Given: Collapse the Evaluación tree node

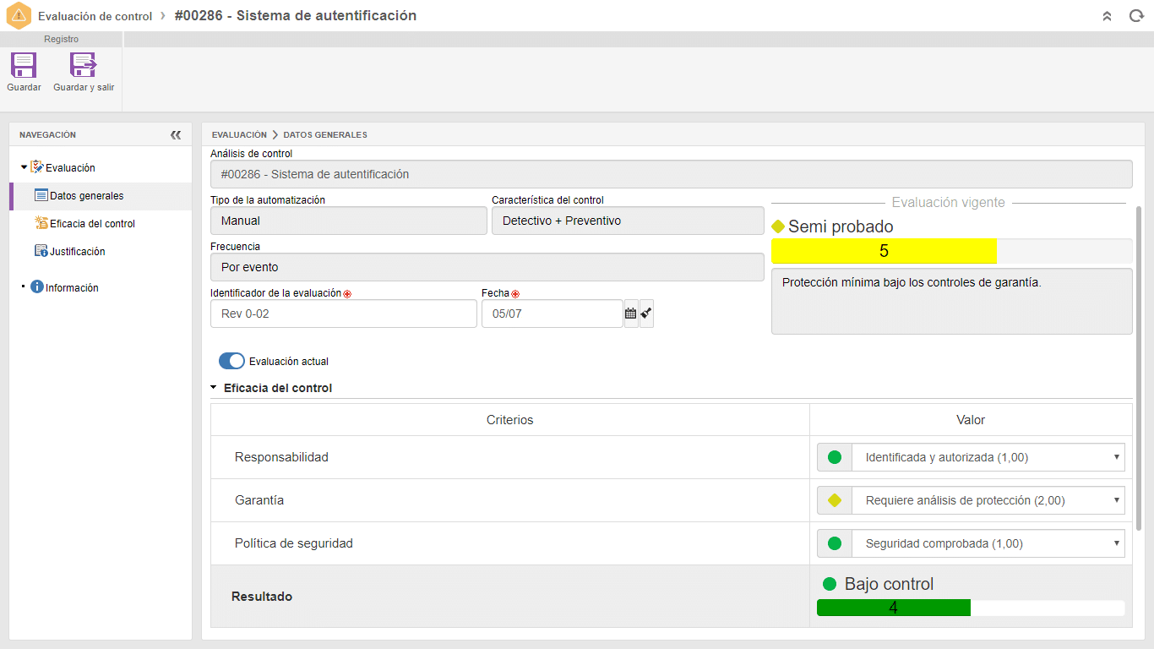Looking at the screenshot, I should coord(24,167).
